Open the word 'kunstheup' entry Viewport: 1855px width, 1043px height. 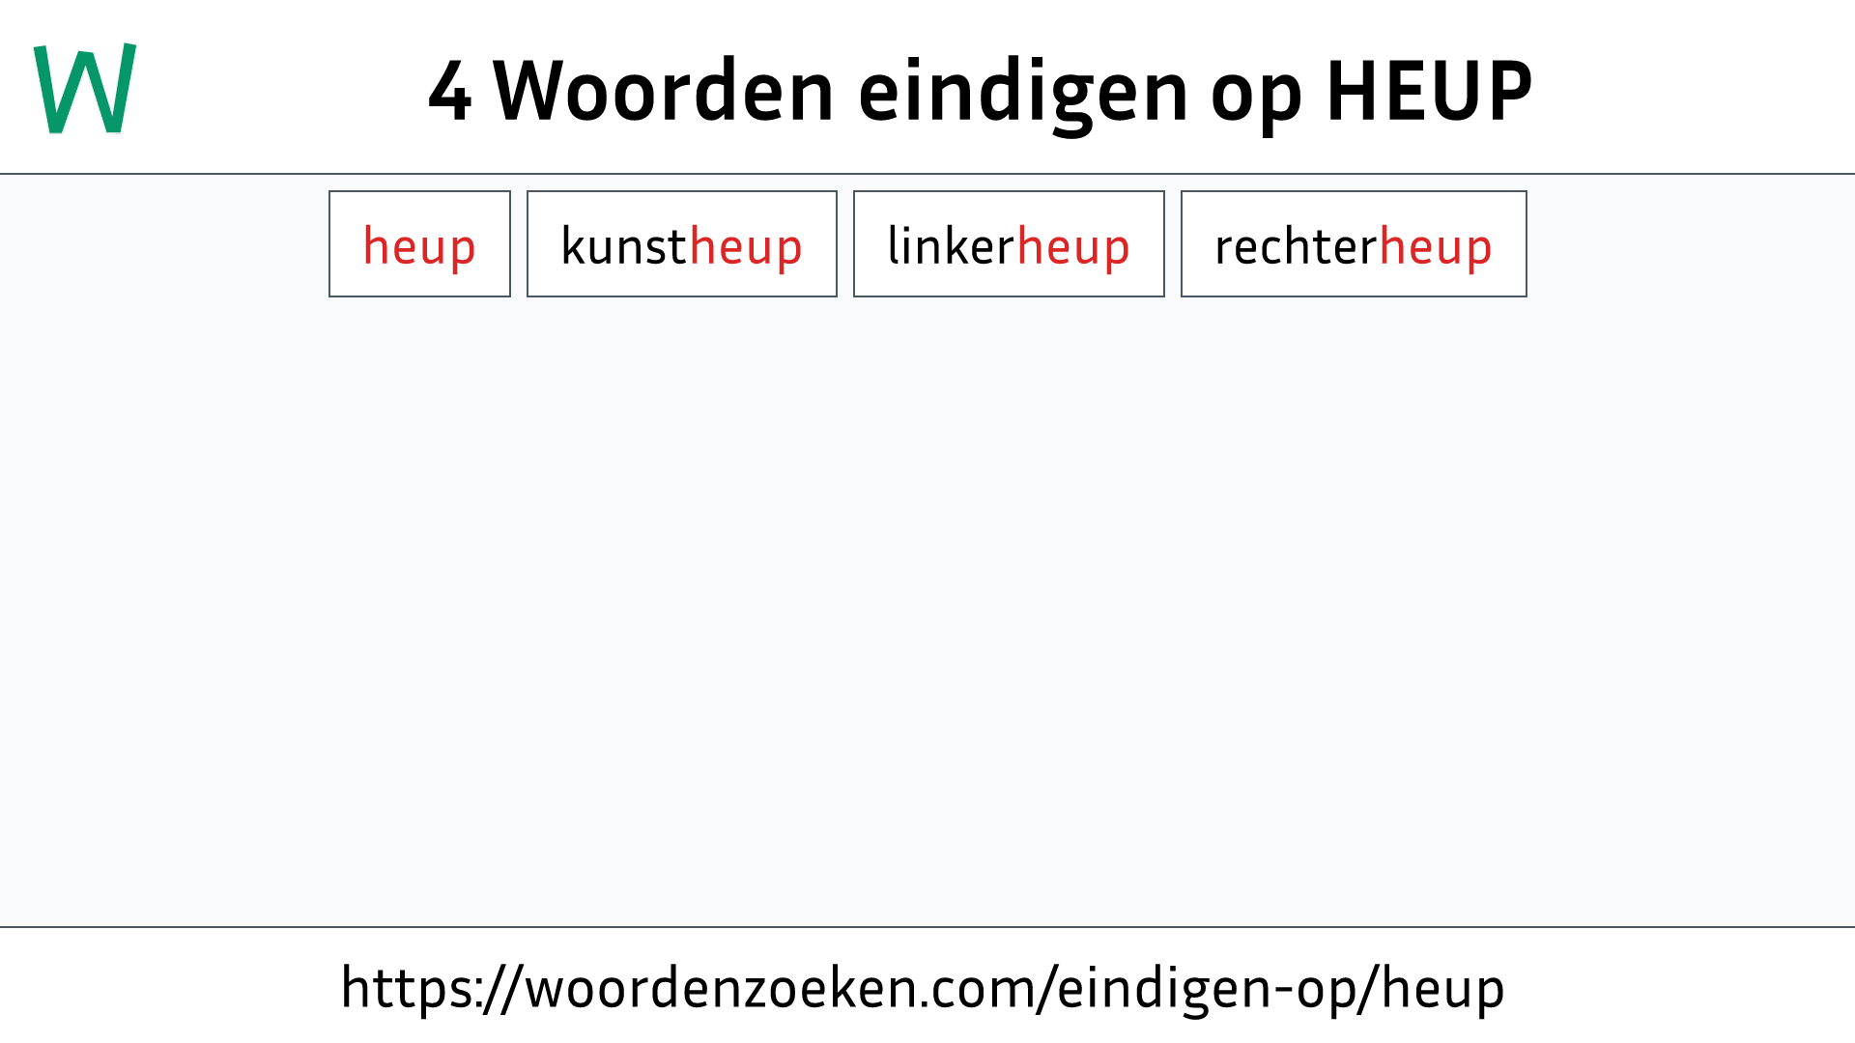(x=681, y=243)
